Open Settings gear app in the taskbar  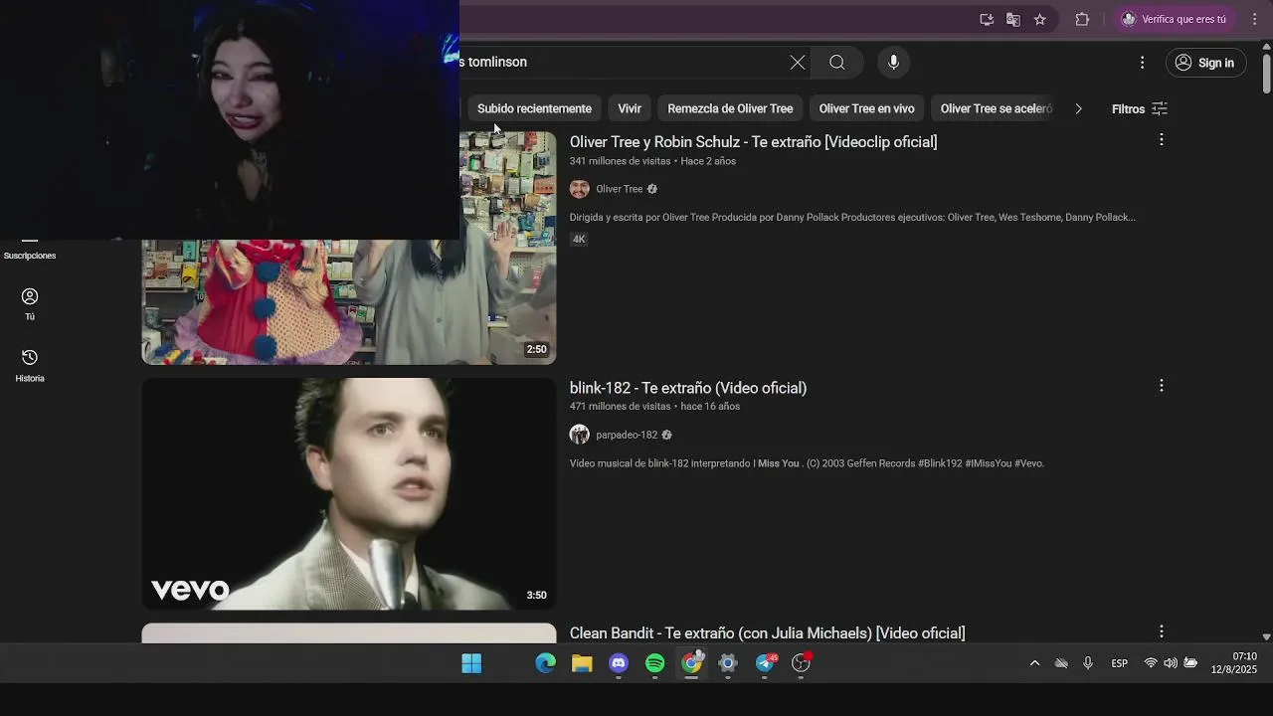click(x=728, y=663)
